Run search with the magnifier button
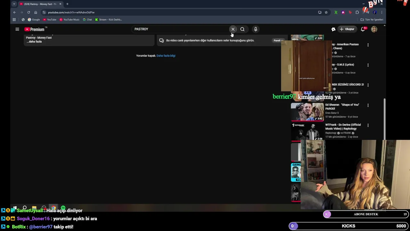 point(242,29)
